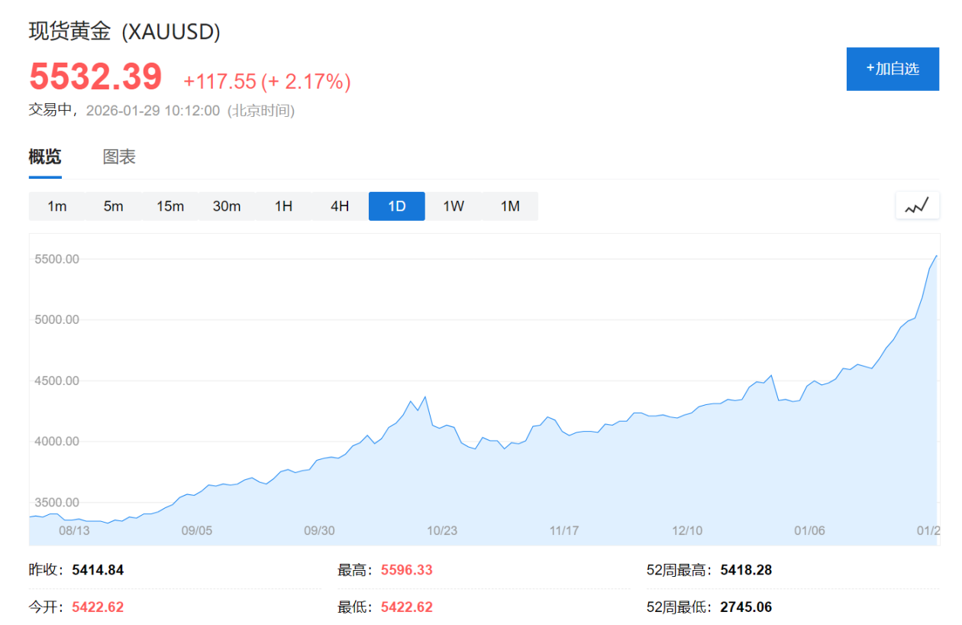Click the 09/05 date on chart axis
This screenshot has height=625, width=962.
pos(197,530)
